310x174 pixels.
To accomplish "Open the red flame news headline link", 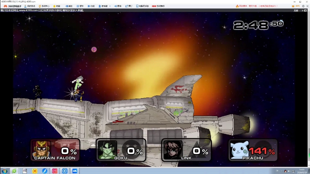I will [x=257, y=6].
